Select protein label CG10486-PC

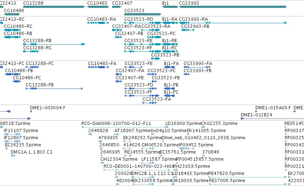pos(27,78)
